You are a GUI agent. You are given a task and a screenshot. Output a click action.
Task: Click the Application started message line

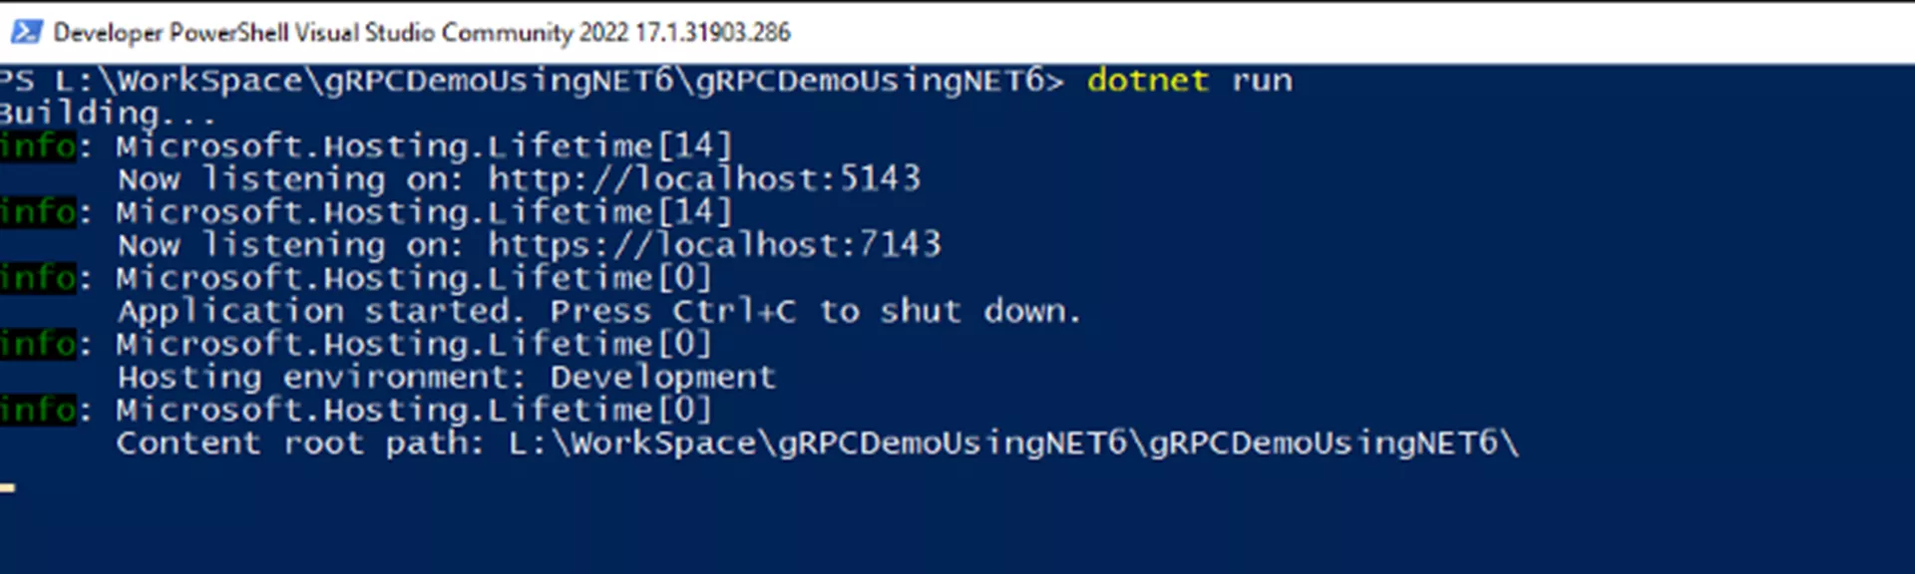tap(598, 312)
